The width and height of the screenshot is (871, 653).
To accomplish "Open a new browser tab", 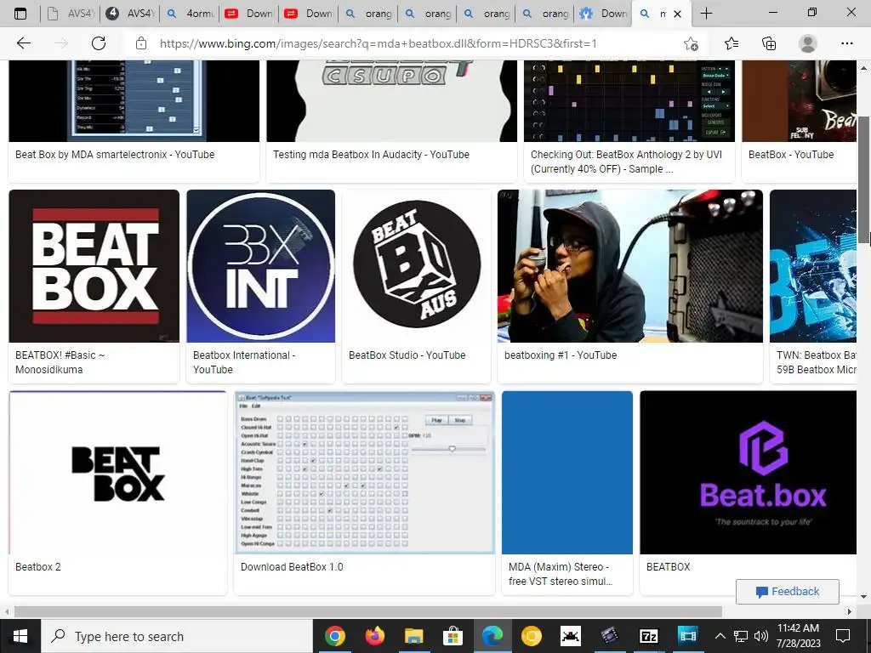I will click(x=706, y=14).
